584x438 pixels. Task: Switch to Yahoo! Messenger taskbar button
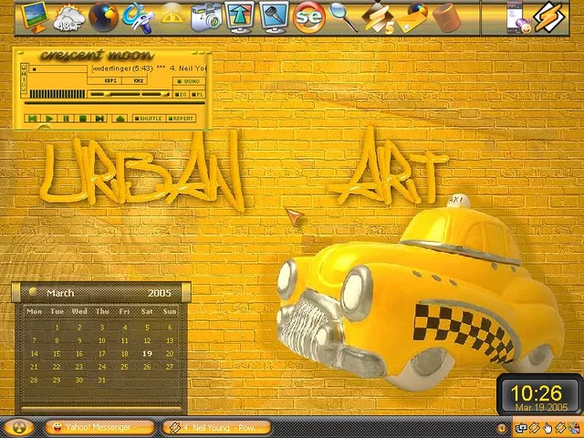pyautogui.click(x=99, y=427)
